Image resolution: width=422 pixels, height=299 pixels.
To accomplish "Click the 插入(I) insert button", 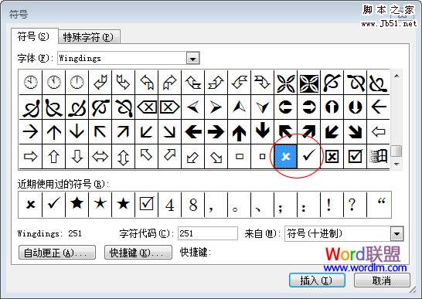I will click(317, 280).
